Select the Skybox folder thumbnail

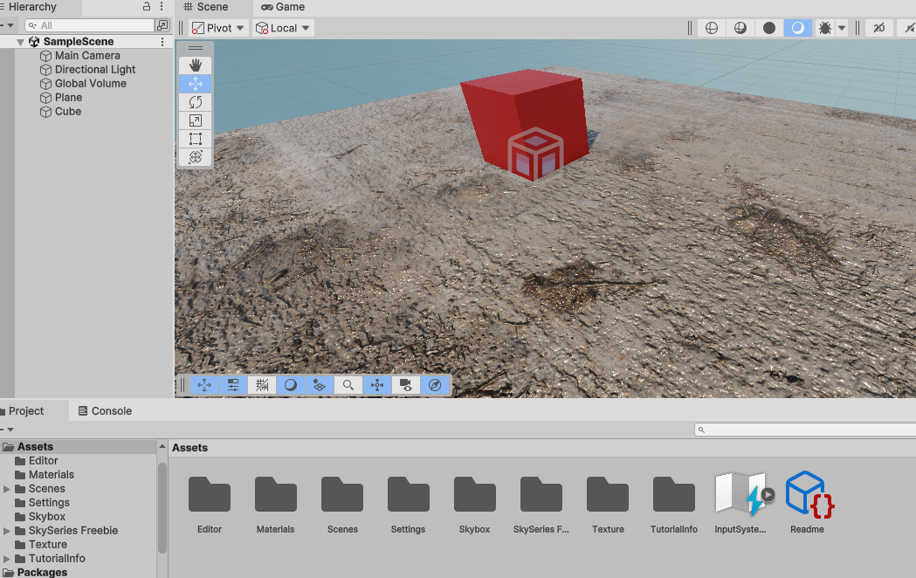click(475, 494)
